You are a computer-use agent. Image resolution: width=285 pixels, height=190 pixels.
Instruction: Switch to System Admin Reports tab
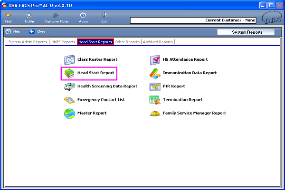[x=28, y=42]
